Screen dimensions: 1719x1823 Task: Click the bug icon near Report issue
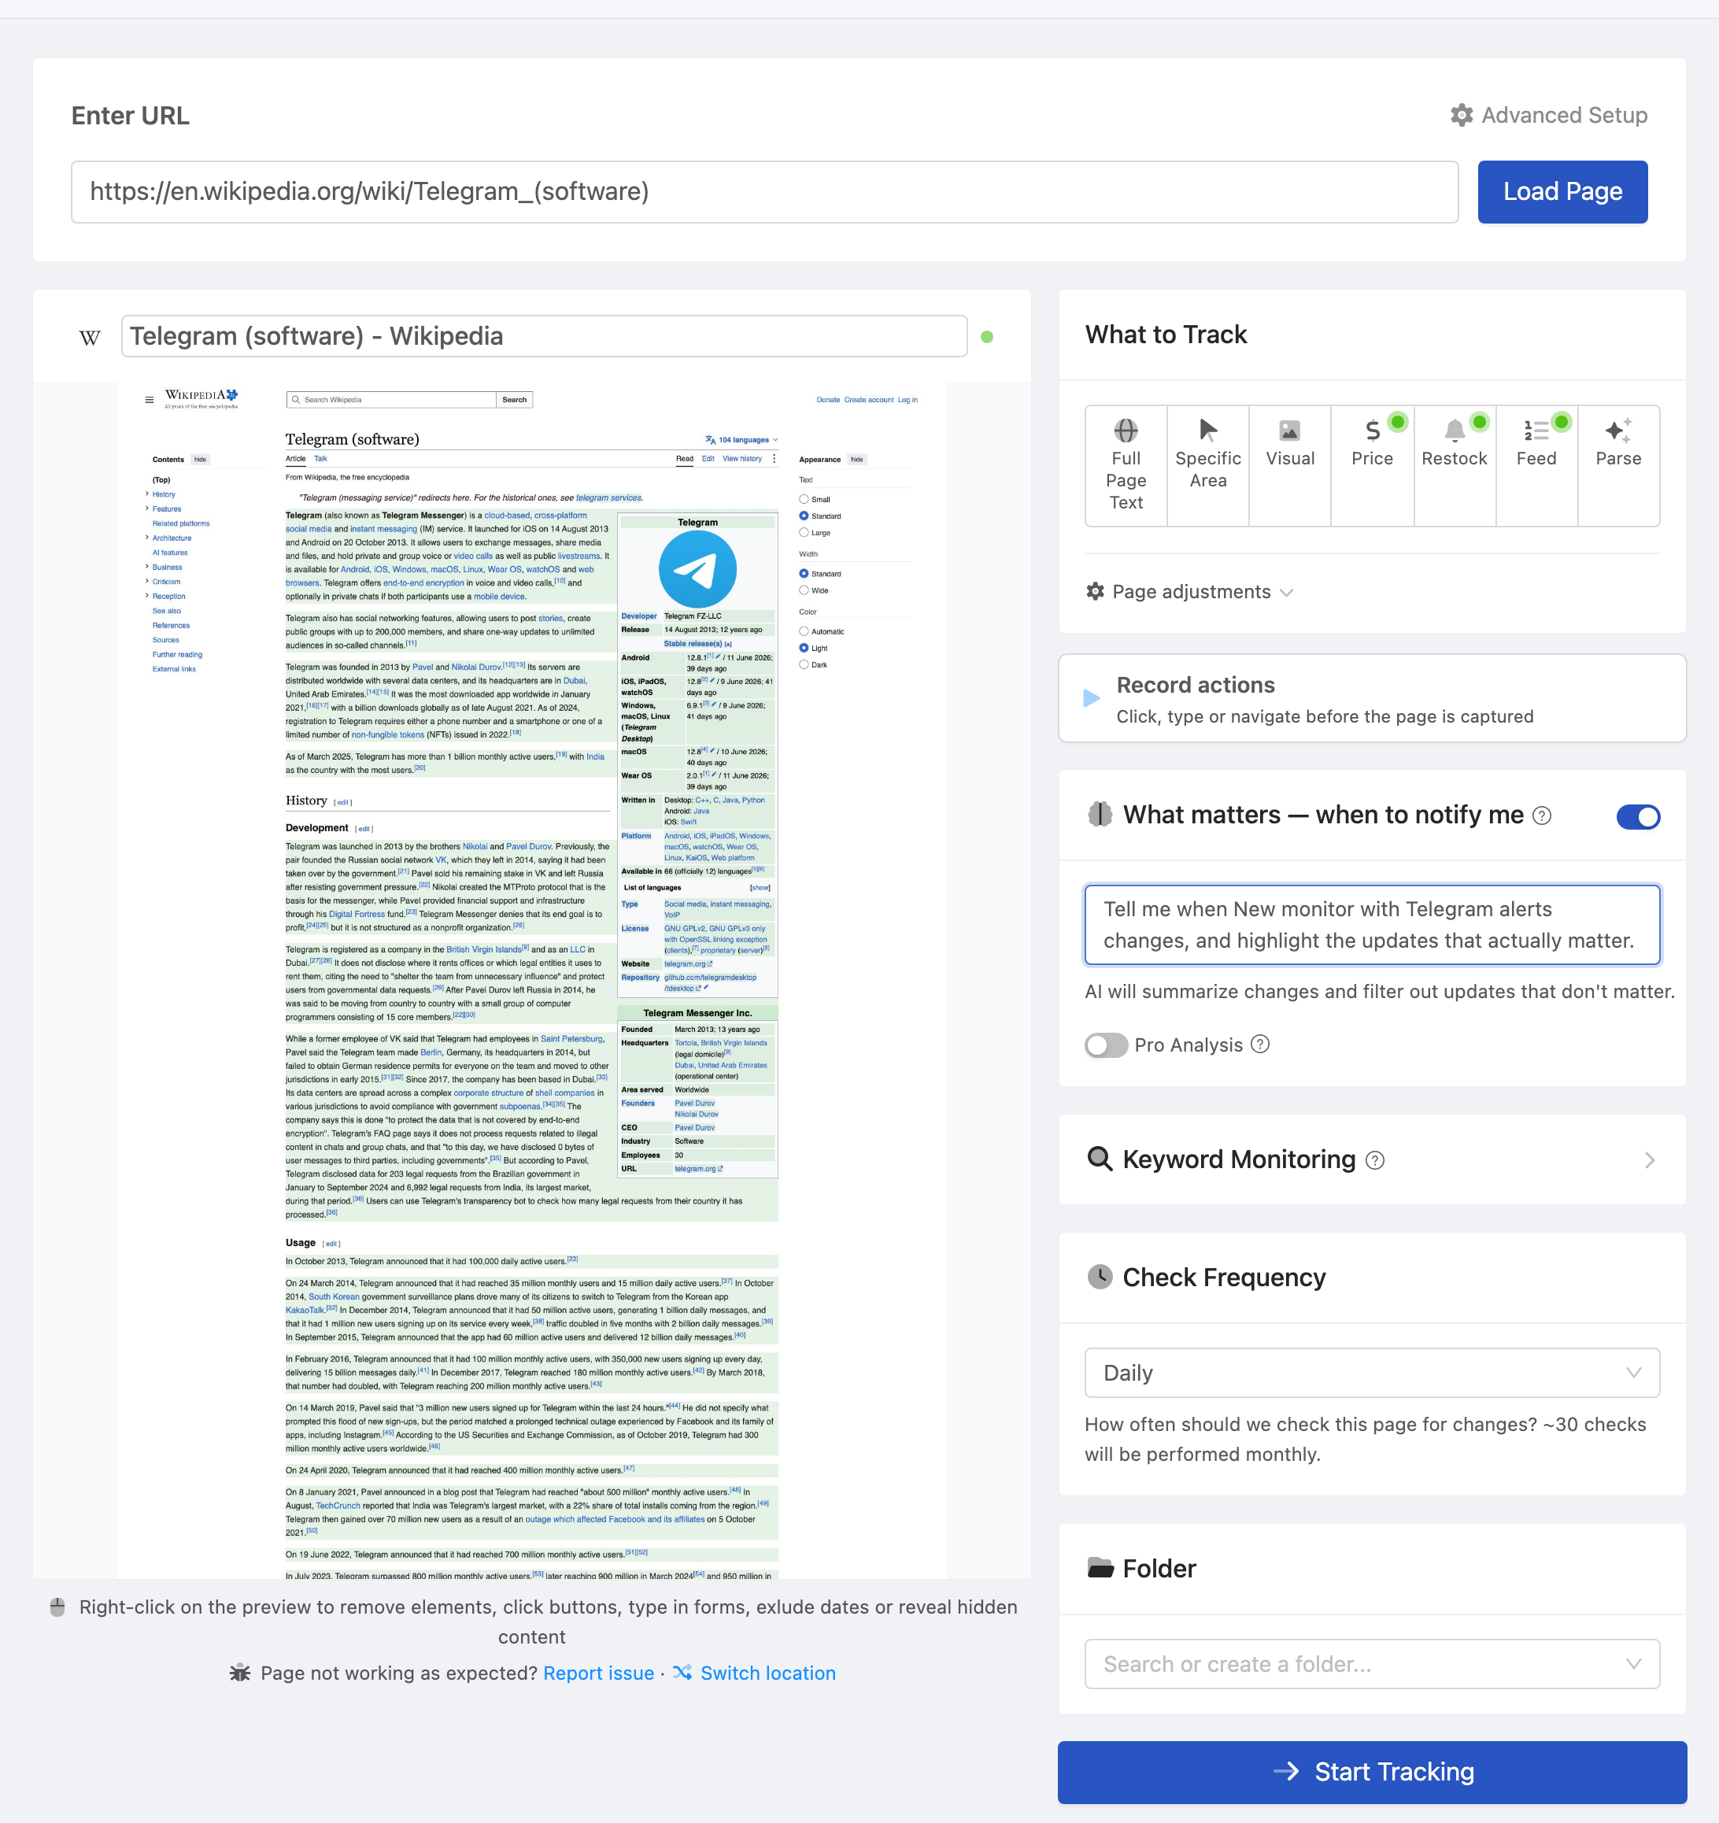[x=240, y=1673]
